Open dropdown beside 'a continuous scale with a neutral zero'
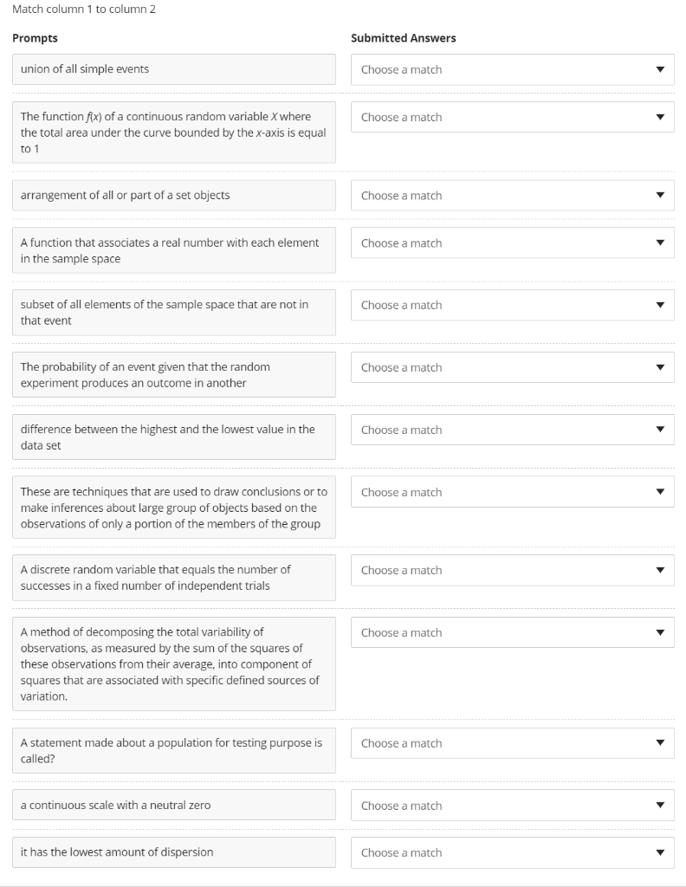The width and height of the screenshot is (686, 887). pyautogui.click(x=511, y=806)
